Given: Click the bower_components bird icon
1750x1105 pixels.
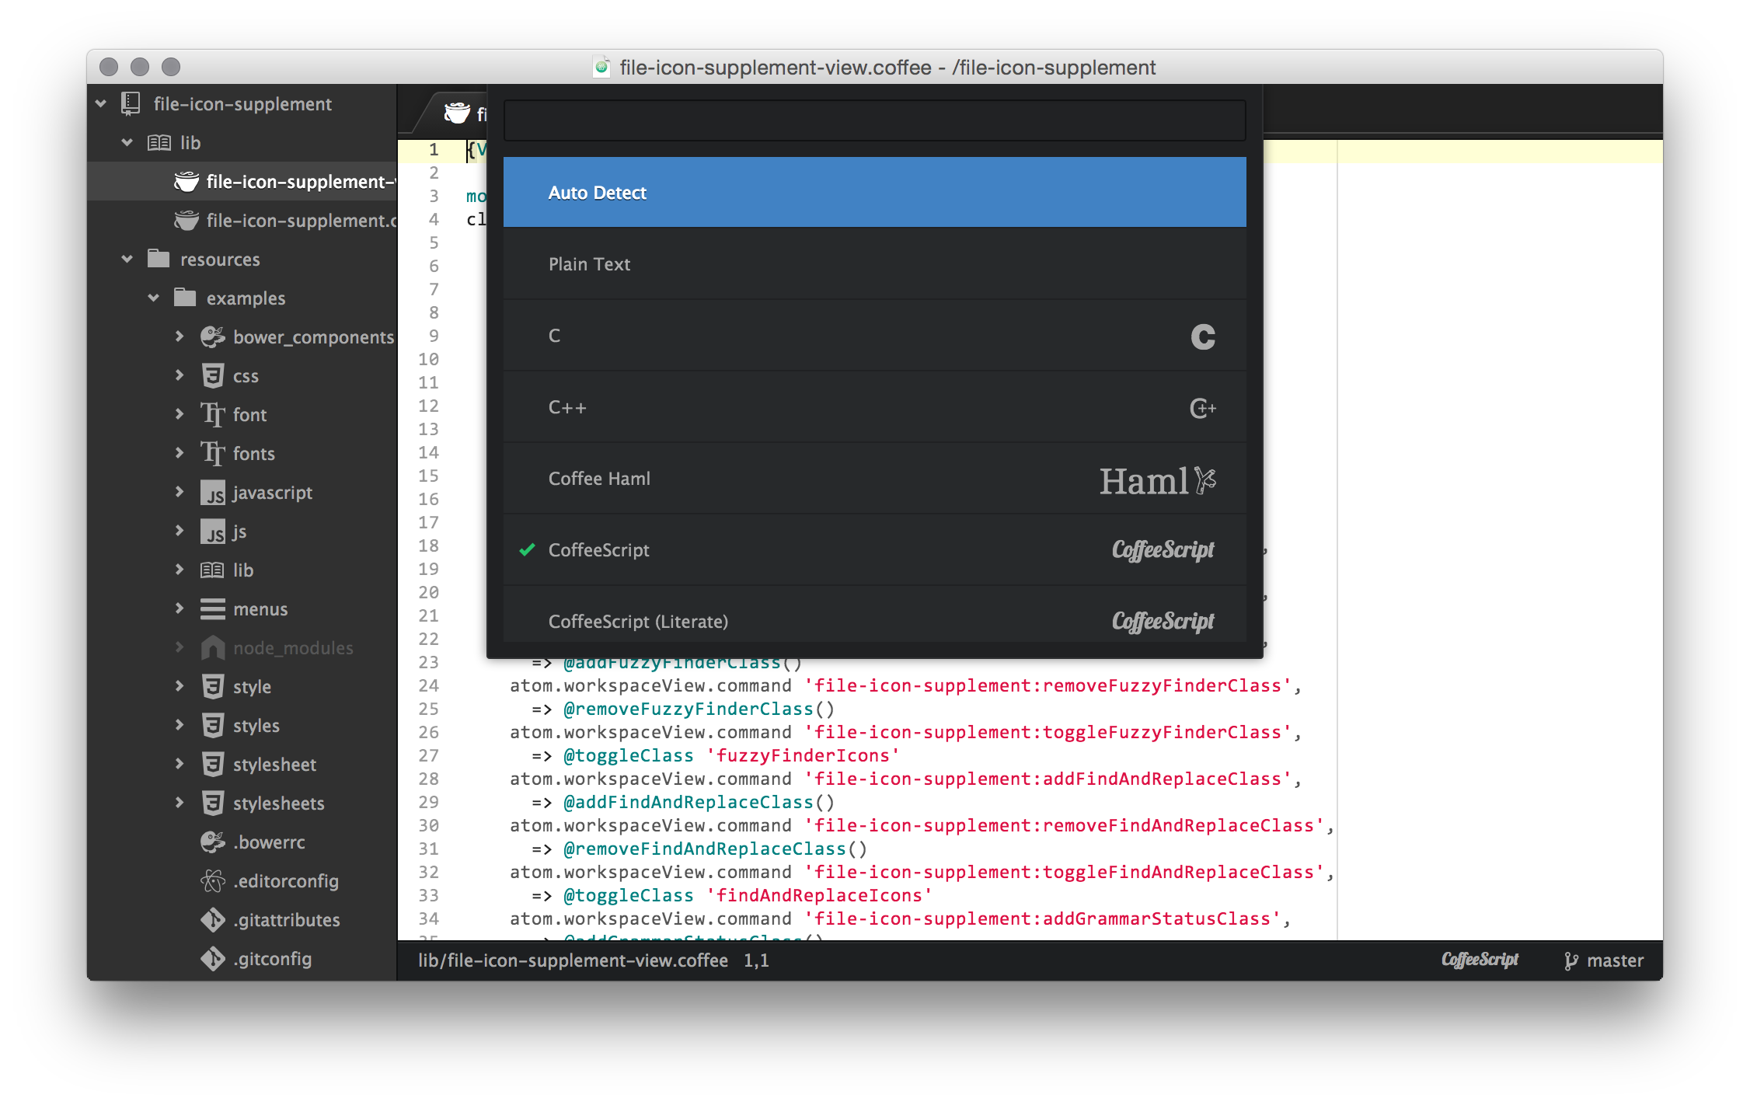Looking at the screenshot, I should point(212,337).
